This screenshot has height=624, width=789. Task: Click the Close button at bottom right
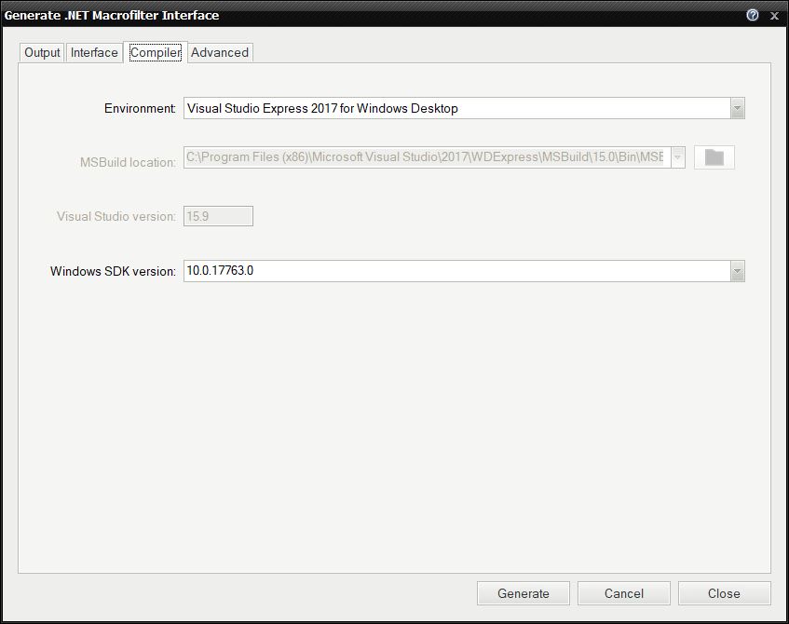pyautogui.click(x=724, y=593)
